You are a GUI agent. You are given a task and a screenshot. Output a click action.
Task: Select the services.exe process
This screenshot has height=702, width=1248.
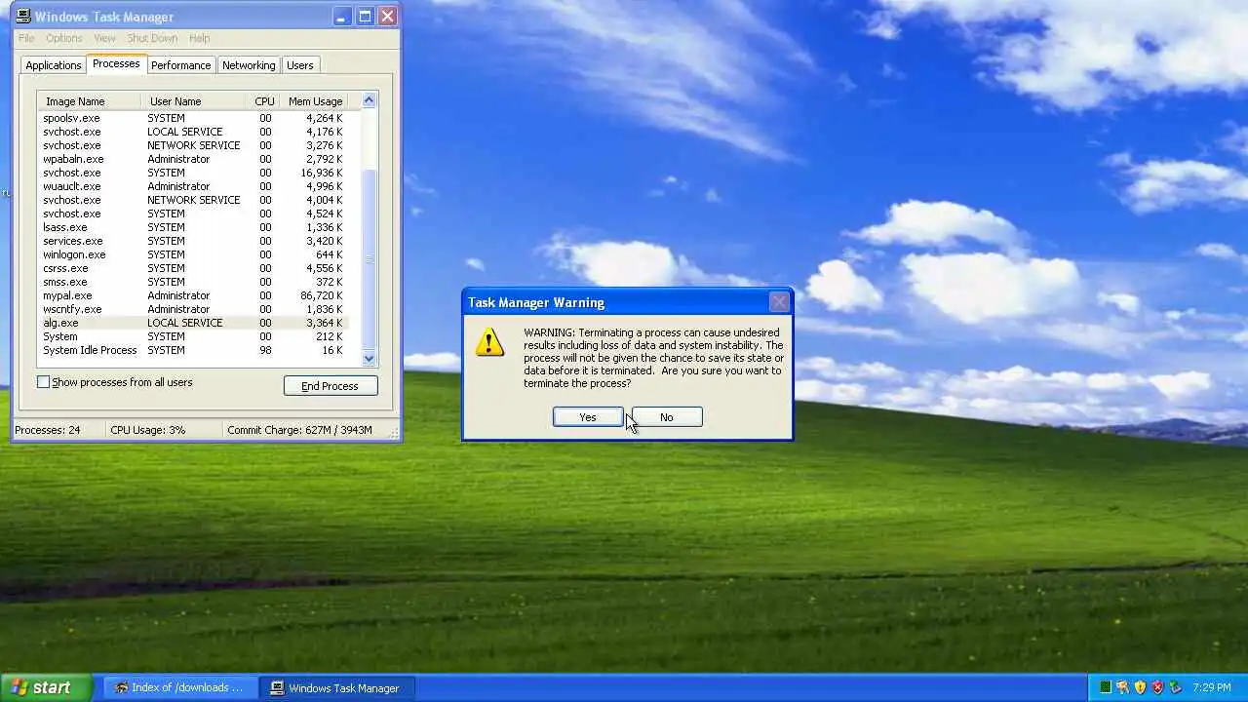(193, 241)
